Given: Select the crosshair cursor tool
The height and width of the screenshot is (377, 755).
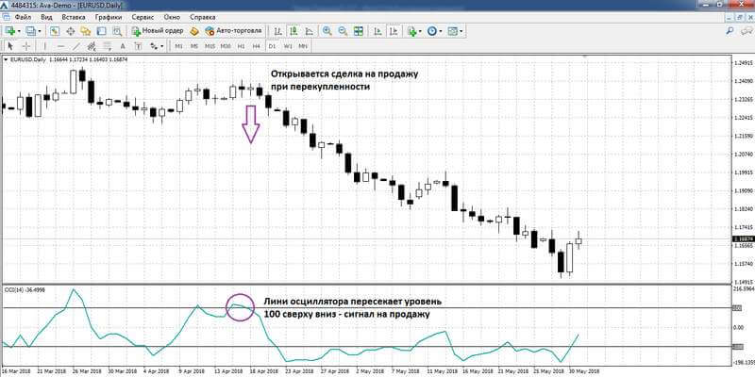Looking at the screenshot, I should 27,45.
